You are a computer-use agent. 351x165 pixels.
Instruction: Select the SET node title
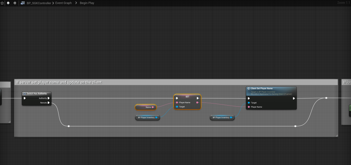click(187, 97)
